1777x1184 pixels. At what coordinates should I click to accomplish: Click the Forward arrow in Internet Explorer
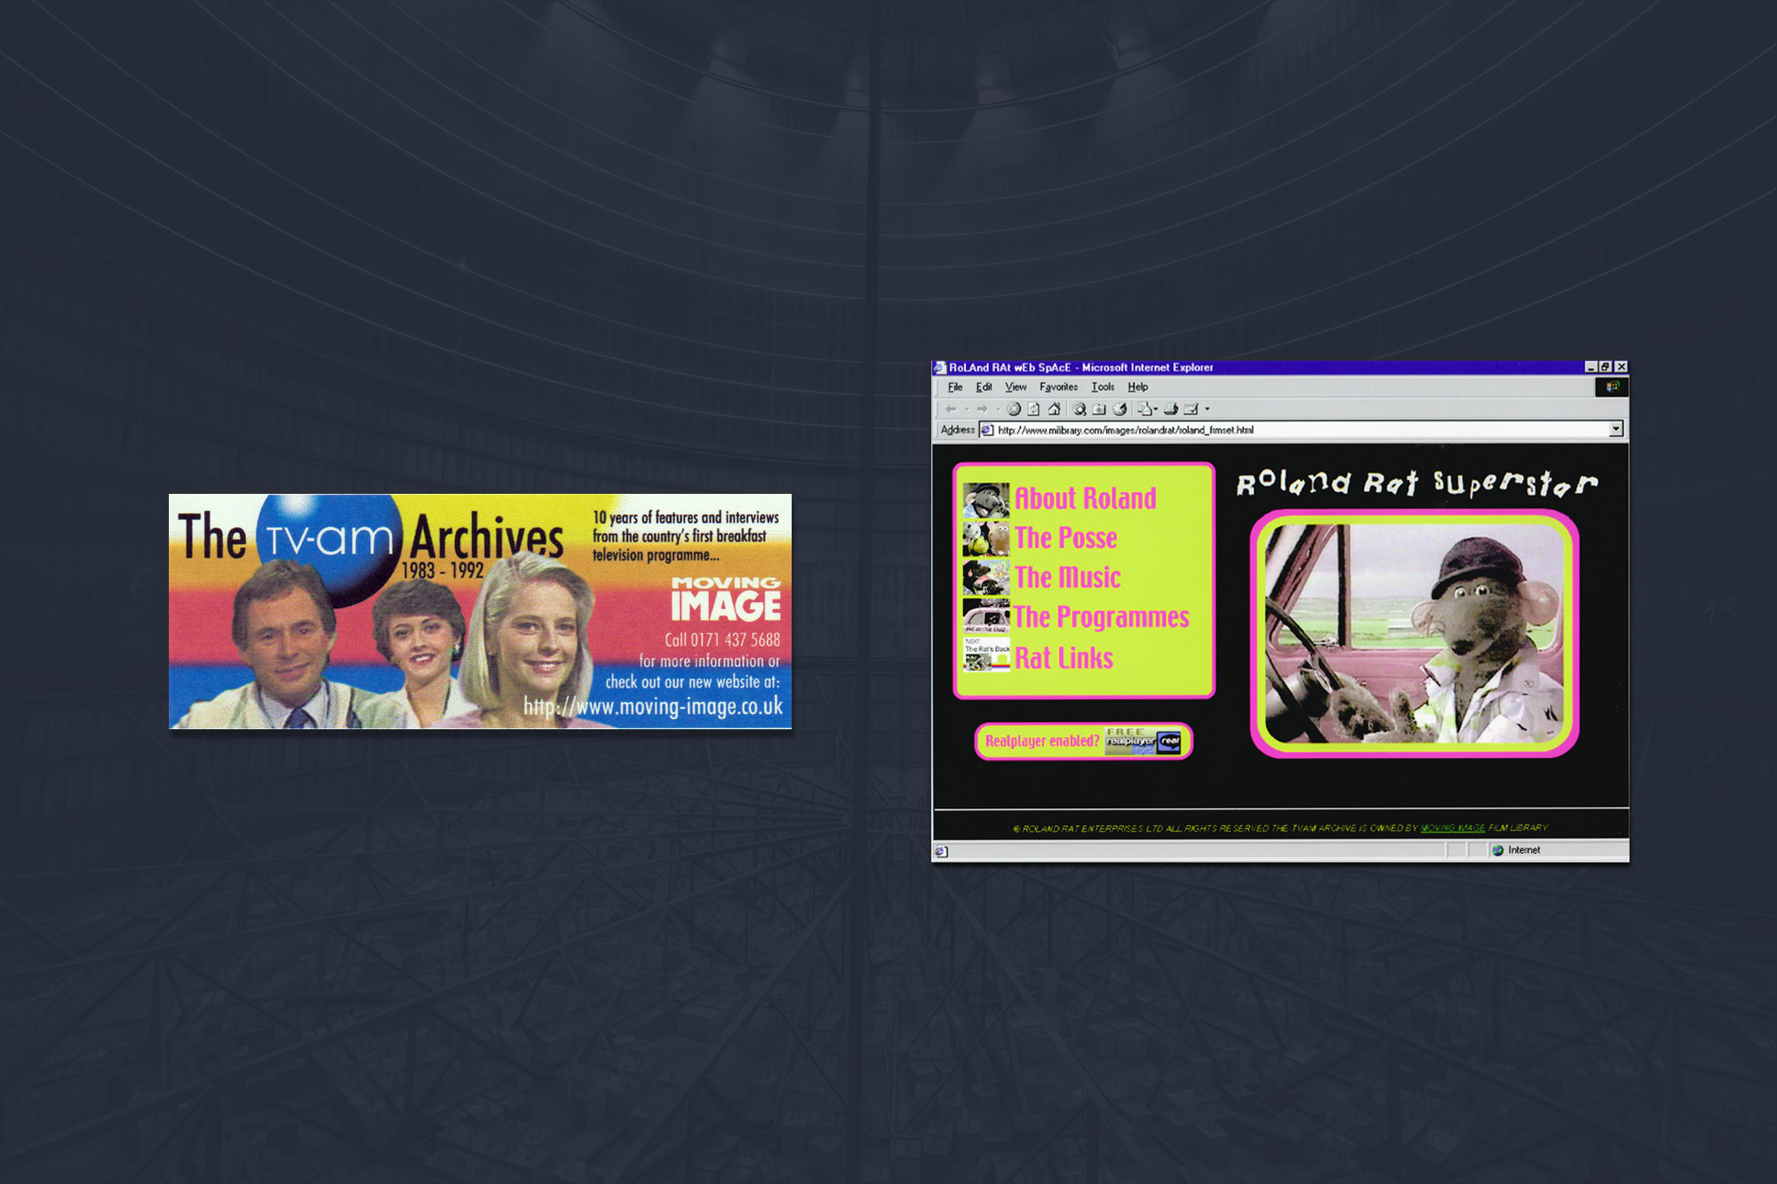pos(982,409)
